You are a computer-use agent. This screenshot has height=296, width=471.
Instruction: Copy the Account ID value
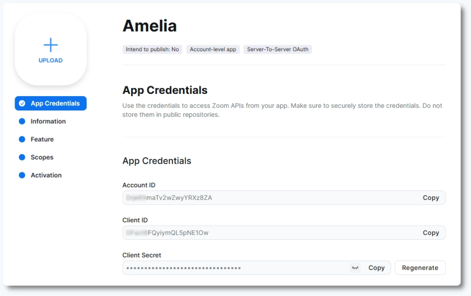tap(431, 198)
